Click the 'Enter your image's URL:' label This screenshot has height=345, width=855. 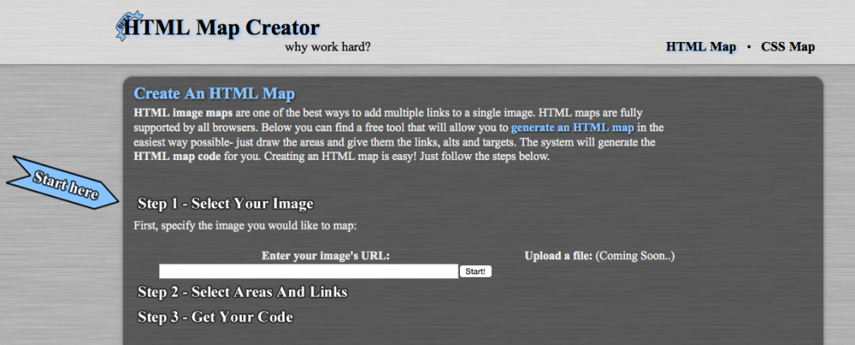[x=325, y=256]
